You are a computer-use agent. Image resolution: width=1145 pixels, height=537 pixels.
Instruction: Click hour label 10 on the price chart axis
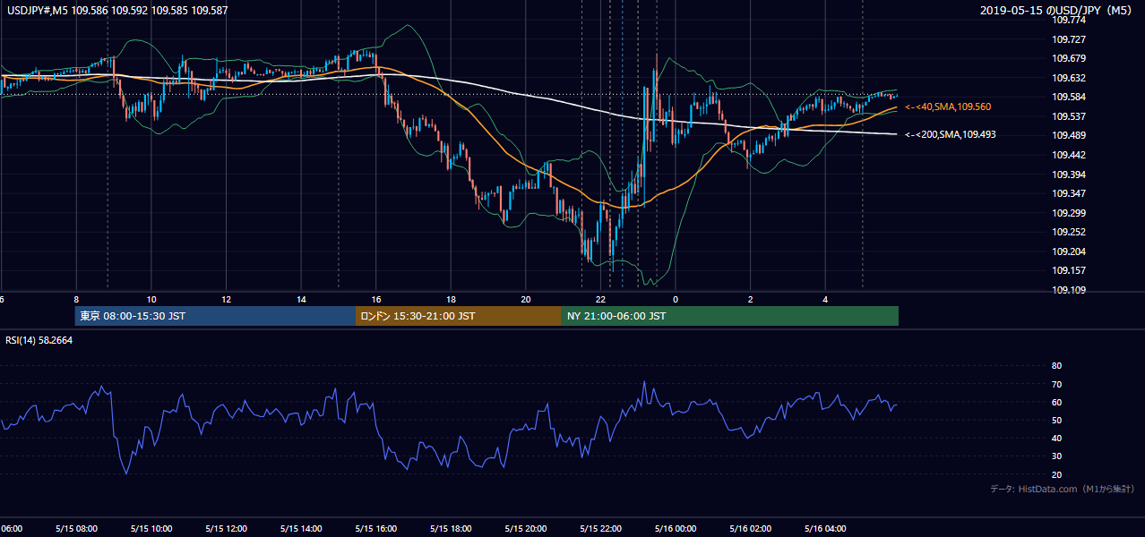151,300
